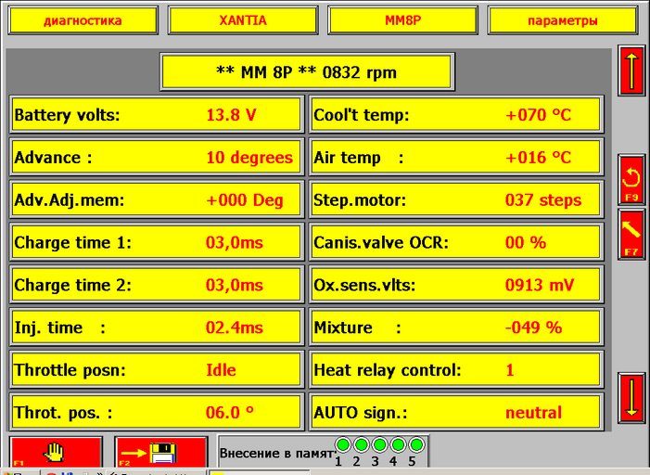Click the MM 8P rpm title field
The width and height of the screenshot is (650, 475).
307,71
